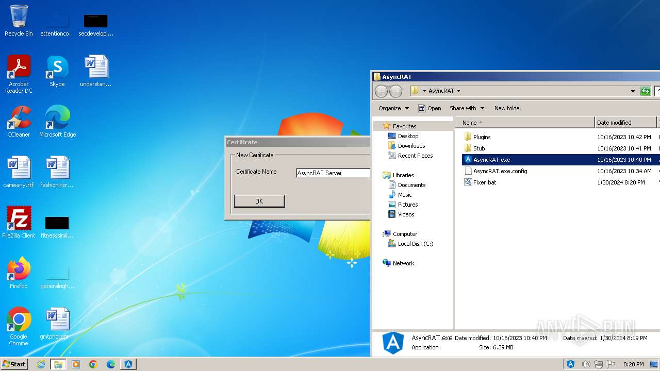Sort by Date modified column
Image resolution: width=660 pixels, height=371 pixels.
(x=625, y=123)
